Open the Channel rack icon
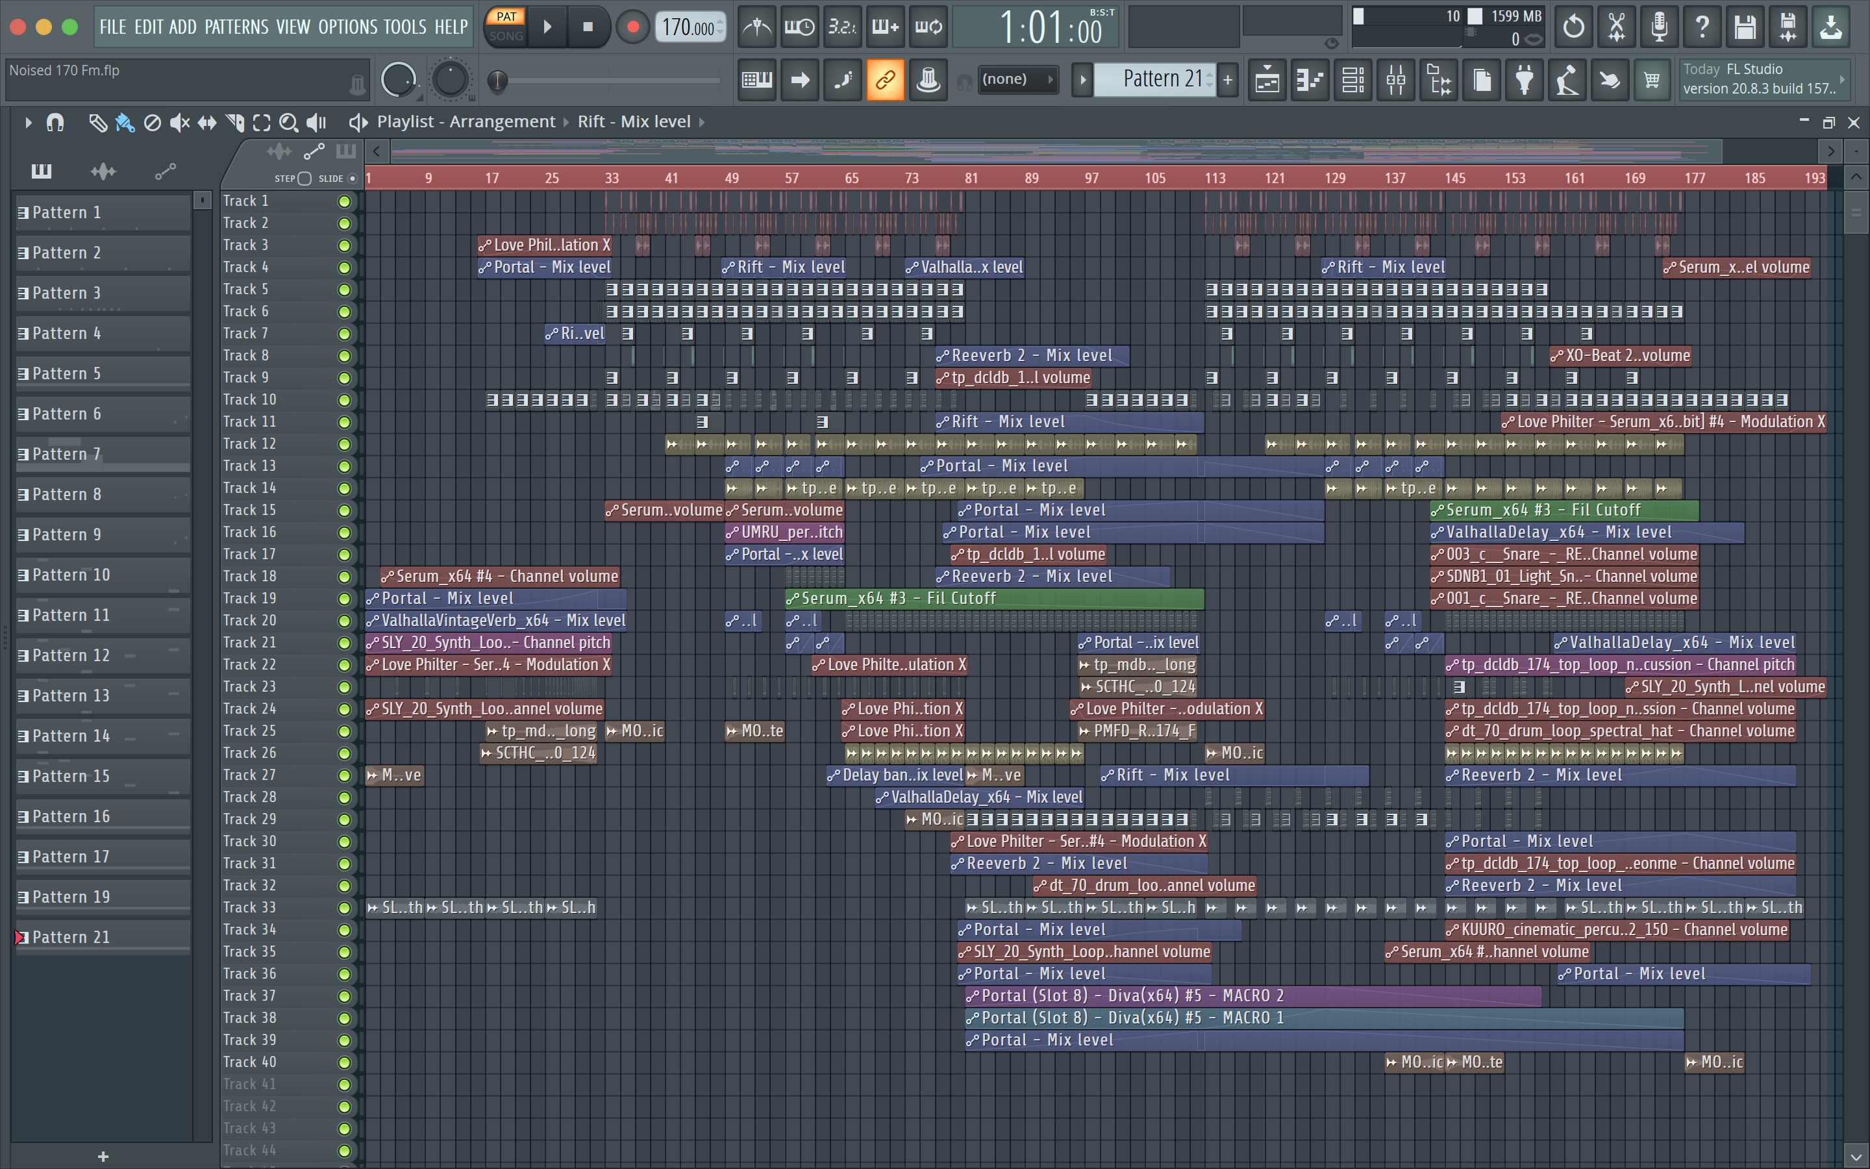1870x1169 pixels. coord(1353,80)
